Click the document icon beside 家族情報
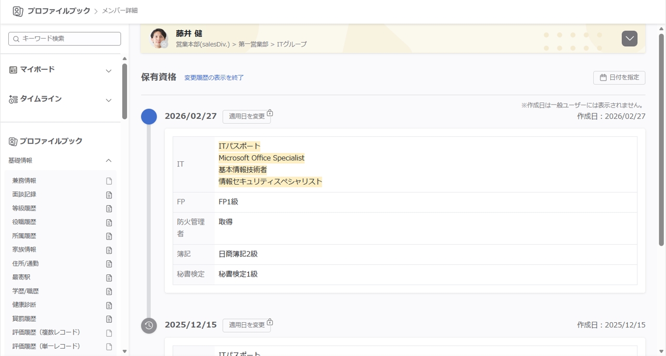666x356 pixels. point(109,250)
